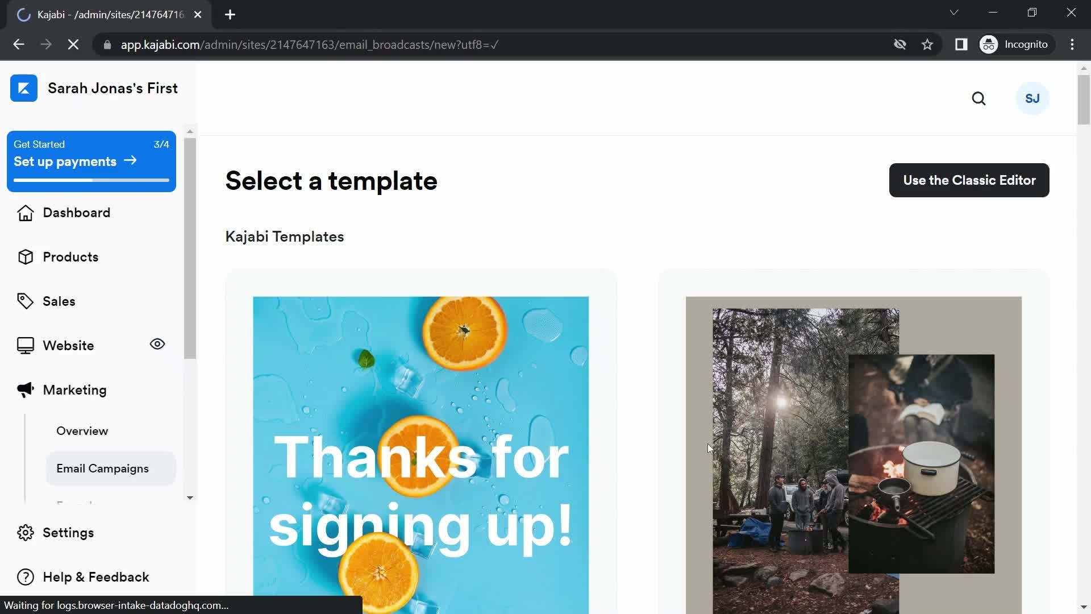
Task: Click Use the Classic Editor button
Action: coord(969,180)
